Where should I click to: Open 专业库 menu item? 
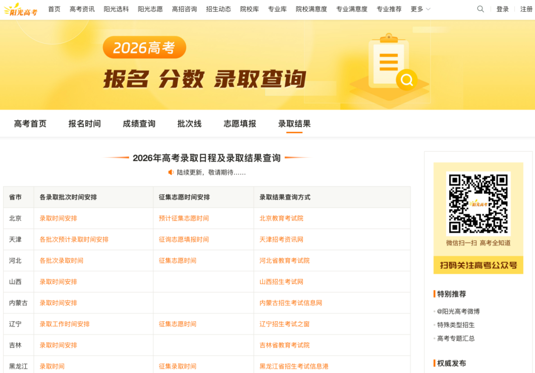pos(277,9)
